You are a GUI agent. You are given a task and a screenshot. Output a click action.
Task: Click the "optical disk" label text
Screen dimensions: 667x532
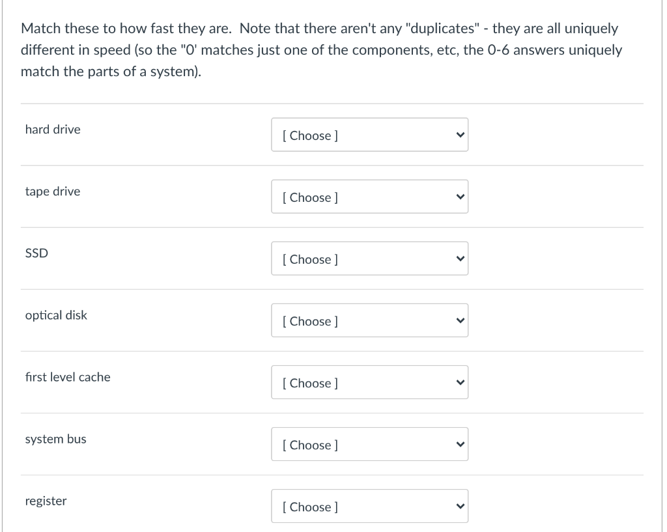(x=56, y=315)
